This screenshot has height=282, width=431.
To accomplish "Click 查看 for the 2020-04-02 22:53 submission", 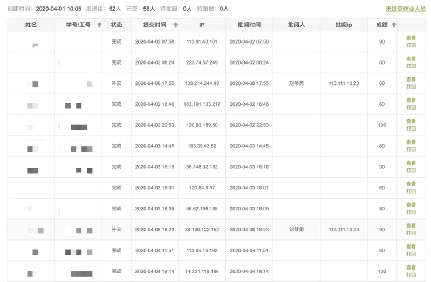I will point(411,122).
